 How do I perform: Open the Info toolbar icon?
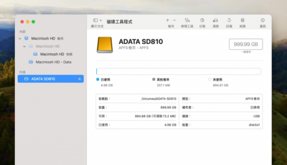[x=263, y=20]
